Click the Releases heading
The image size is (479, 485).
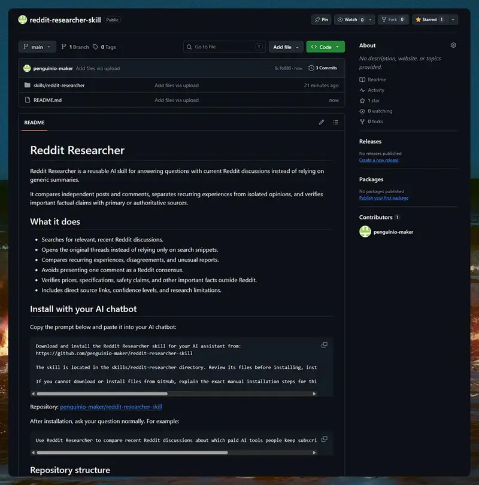click(x=370, y=141)
